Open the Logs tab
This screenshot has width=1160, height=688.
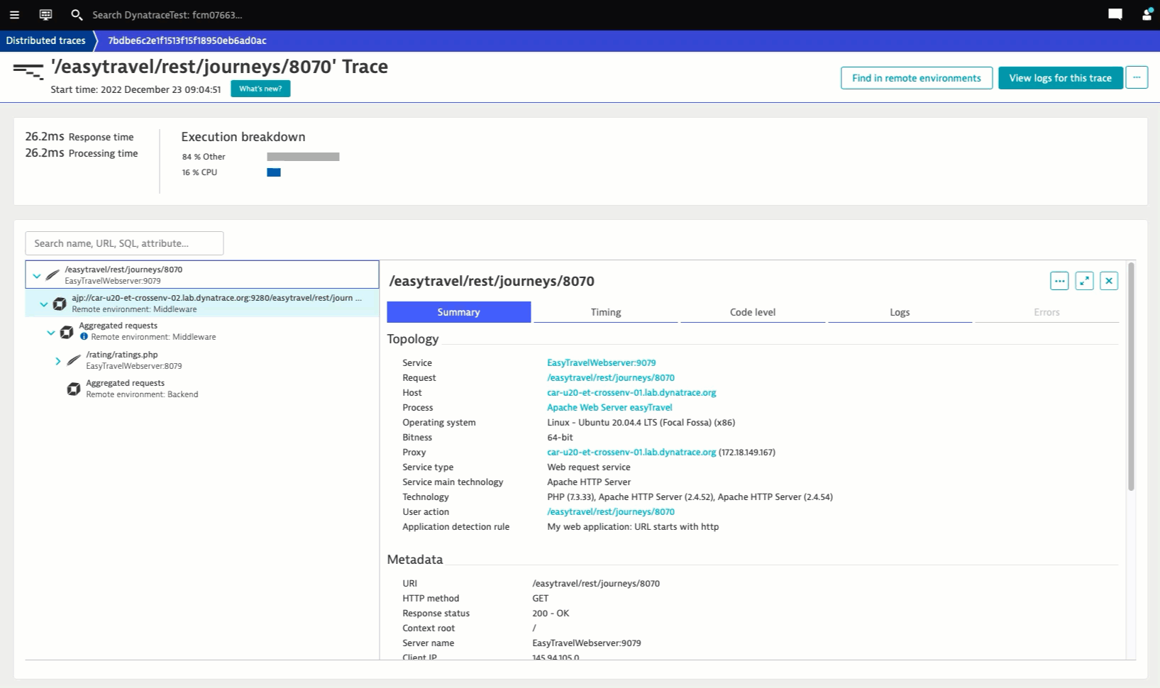point(900,312)
